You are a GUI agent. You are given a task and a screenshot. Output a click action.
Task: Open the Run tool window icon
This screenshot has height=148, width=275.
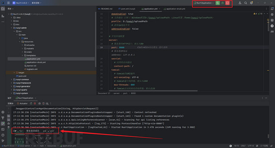[3, 124]
